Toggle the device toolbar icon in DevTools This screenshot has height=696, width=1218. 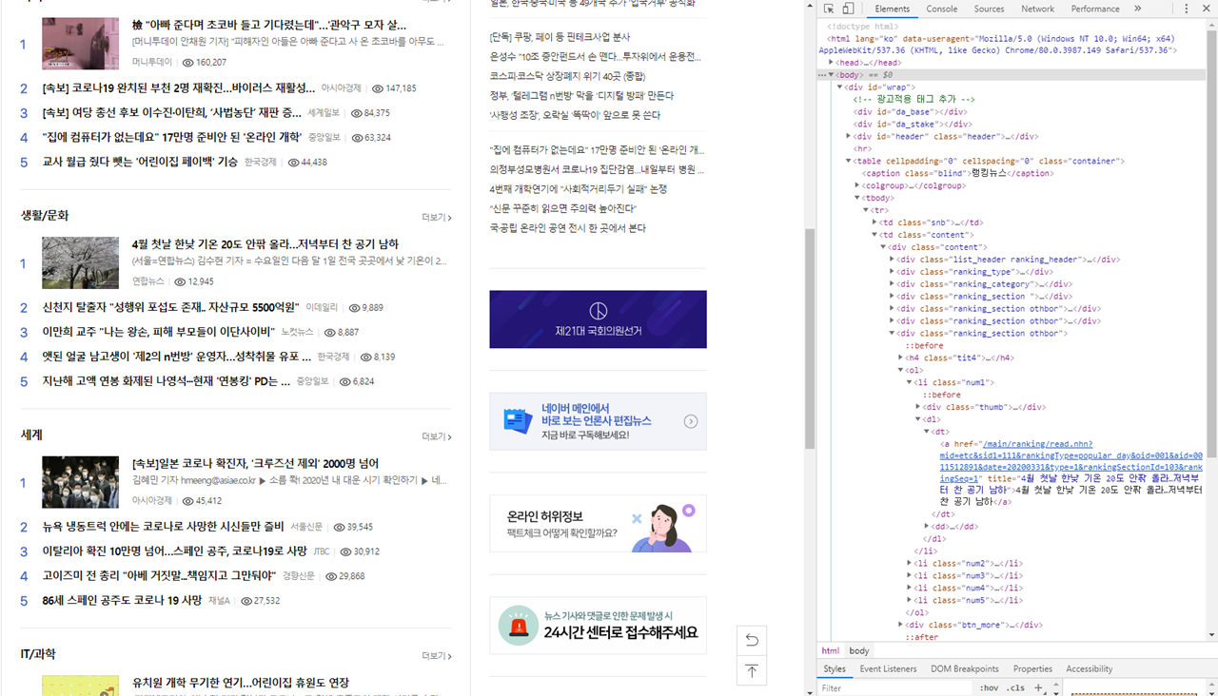848,9
